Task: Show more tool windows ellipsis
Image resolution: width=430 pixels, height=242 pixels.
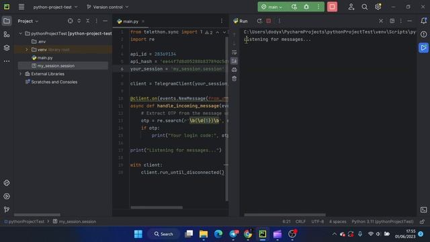Action: click(7, 61)
